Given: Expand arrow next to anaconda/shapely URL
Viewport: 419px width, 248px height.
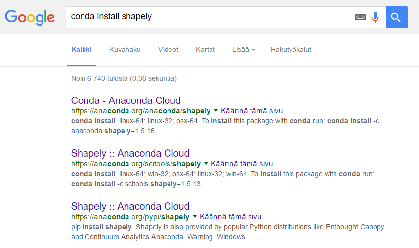Looking at the screenshot, I should (216, 110).
